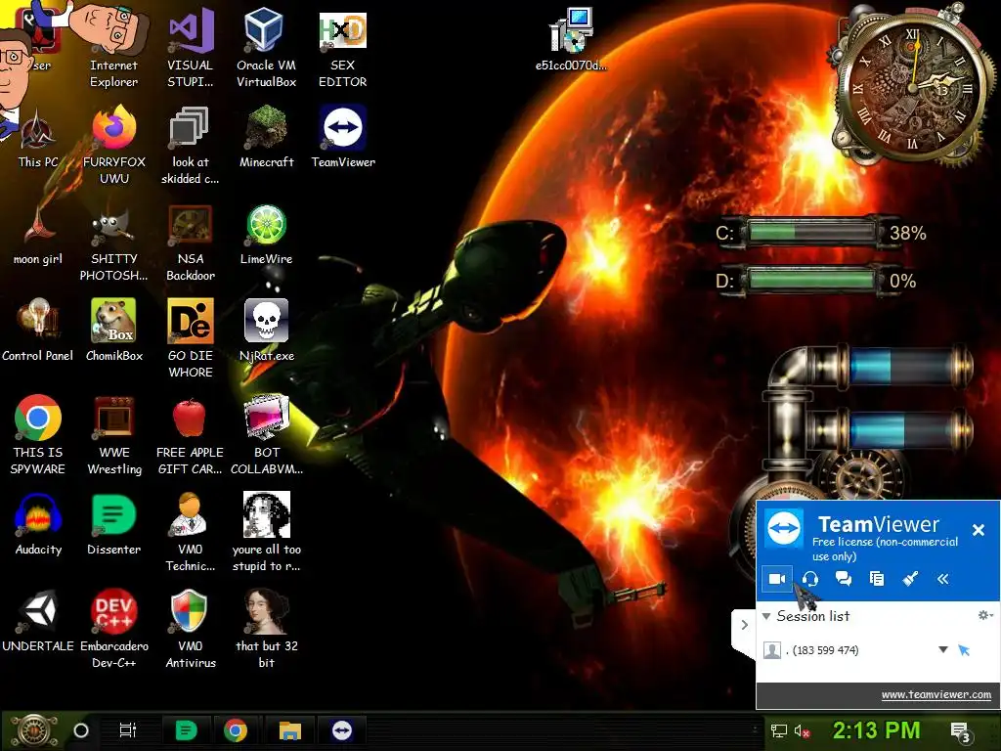Open the 'look at skidded c...' shortcut
The image size is (1001, 751).
(191, 146)
